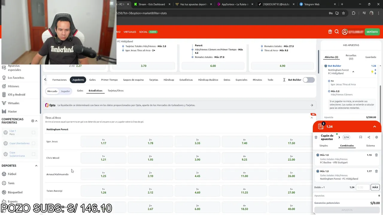Image resolution: width=383 pixels, height=215 pixels.
Task: Switch to Tarjetas/Otros sub-tab
Action: pos(115,90)
